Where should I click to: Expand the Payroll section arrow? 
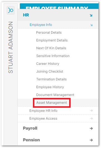(91, 128)
